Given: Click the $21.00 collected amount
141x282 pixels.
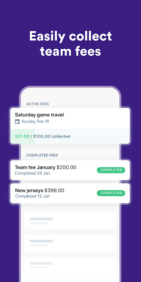Looking at the screenshot, I should click(x=22, y=136).
